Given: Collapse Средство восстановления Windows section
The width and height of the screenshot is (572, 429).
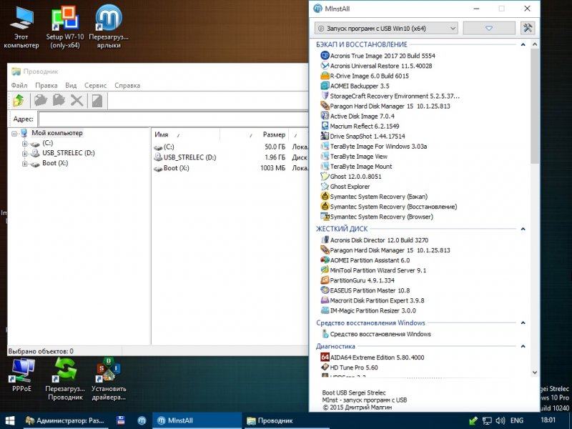Looking at the screenshot, I should 523,323.
